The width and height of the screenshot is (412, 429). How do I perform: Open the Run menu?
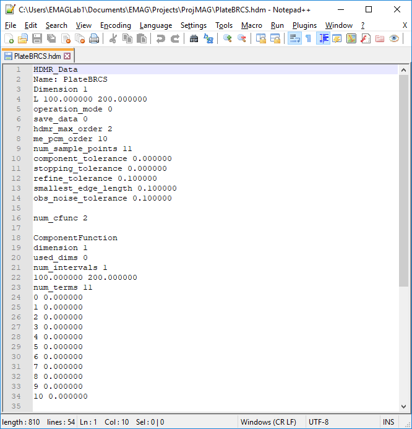click(x=277, y=25)
